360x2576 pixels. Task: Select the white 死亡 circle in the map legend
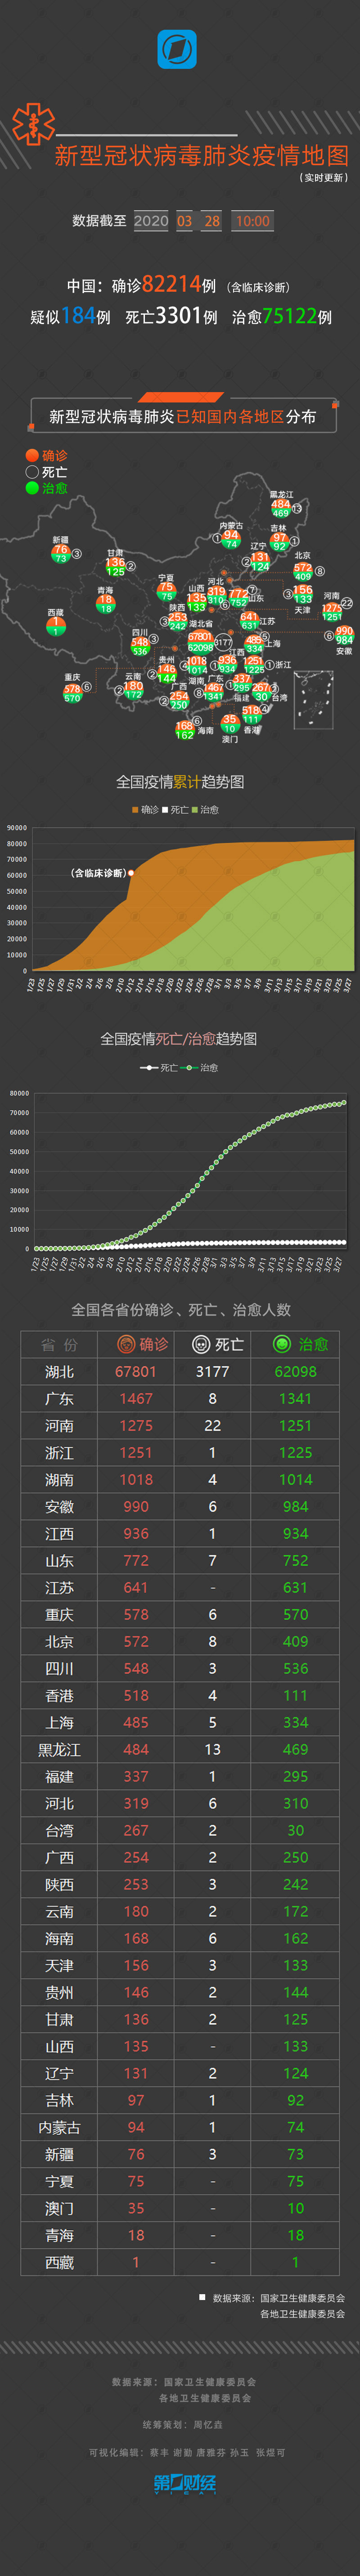pos(32,471)
